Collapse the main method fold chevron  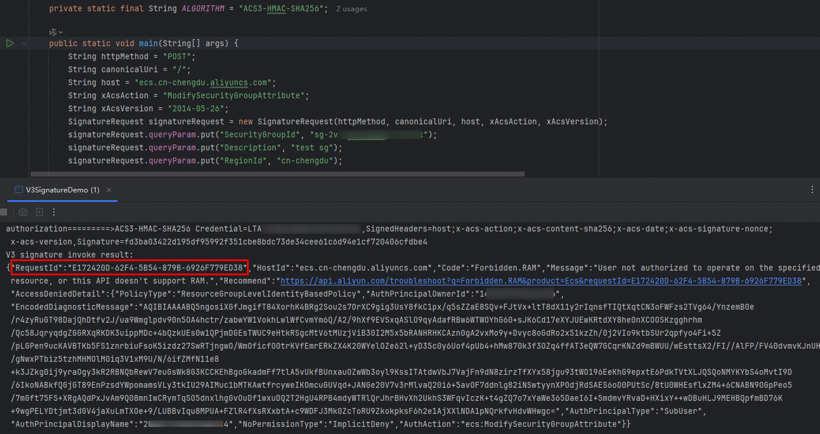point(25,43)
